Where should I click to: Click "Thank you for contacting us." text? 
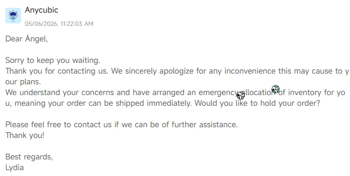pos(57,71)
